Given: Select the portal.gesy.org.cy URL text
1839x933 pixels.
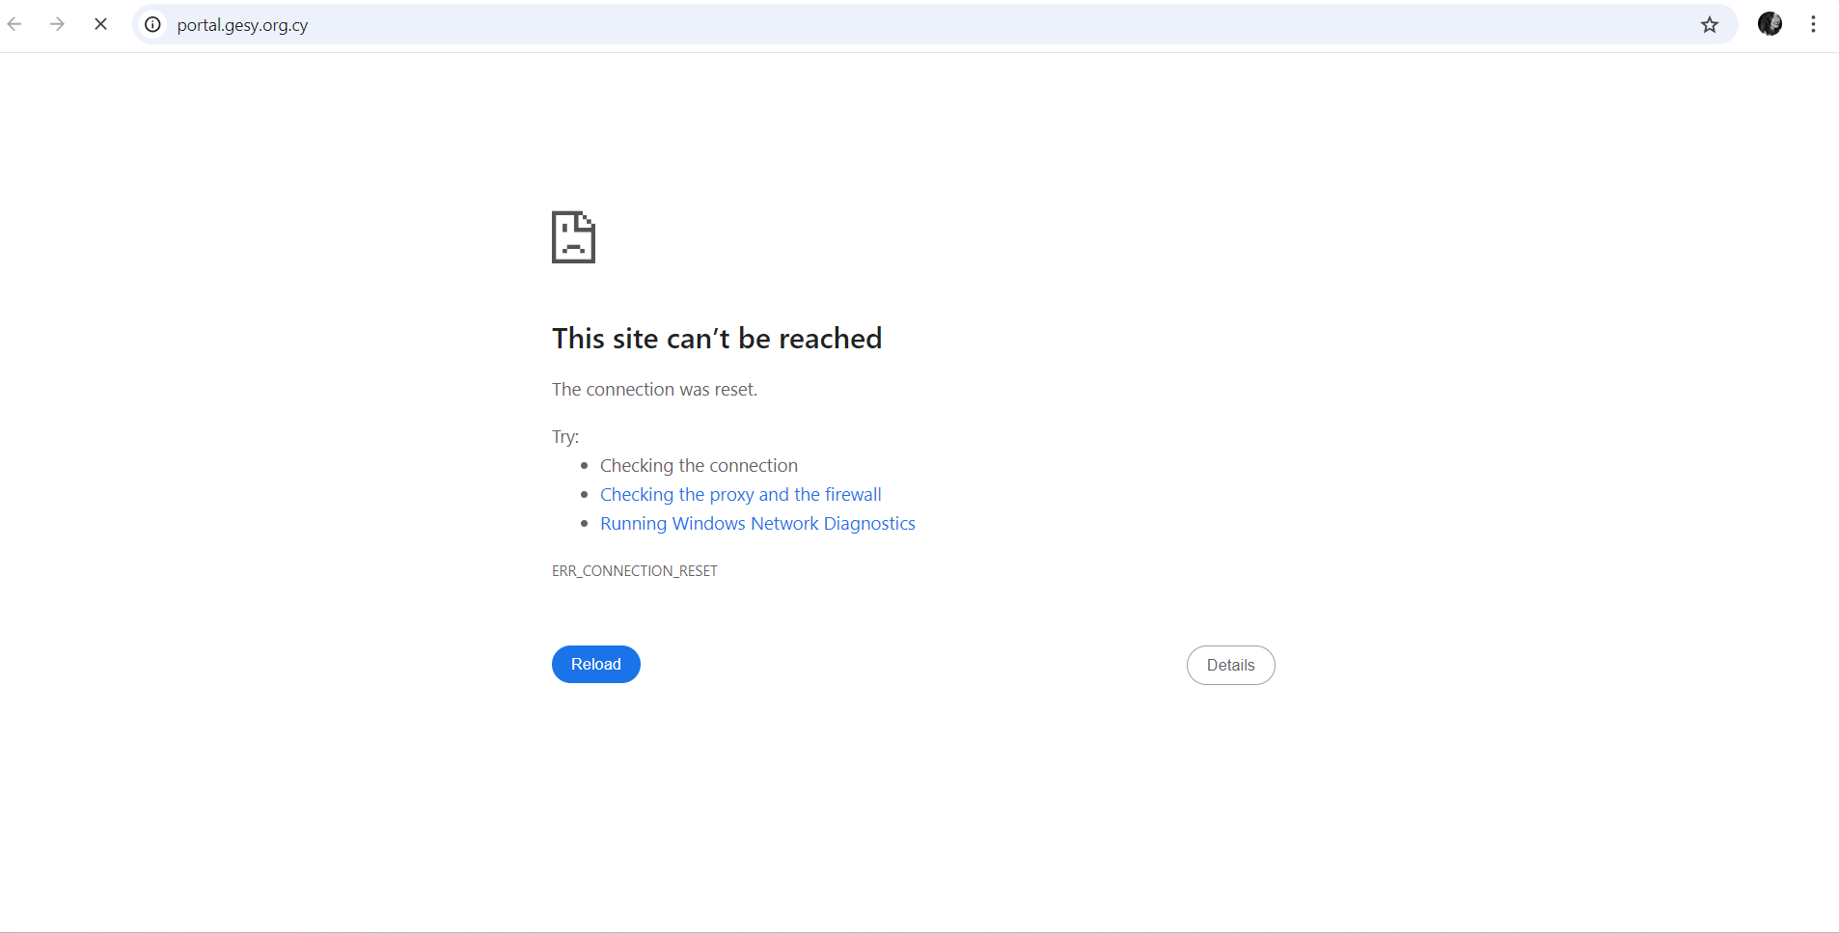Looking at the screenshot, I should pyautogui.click(x=242, y=25).
